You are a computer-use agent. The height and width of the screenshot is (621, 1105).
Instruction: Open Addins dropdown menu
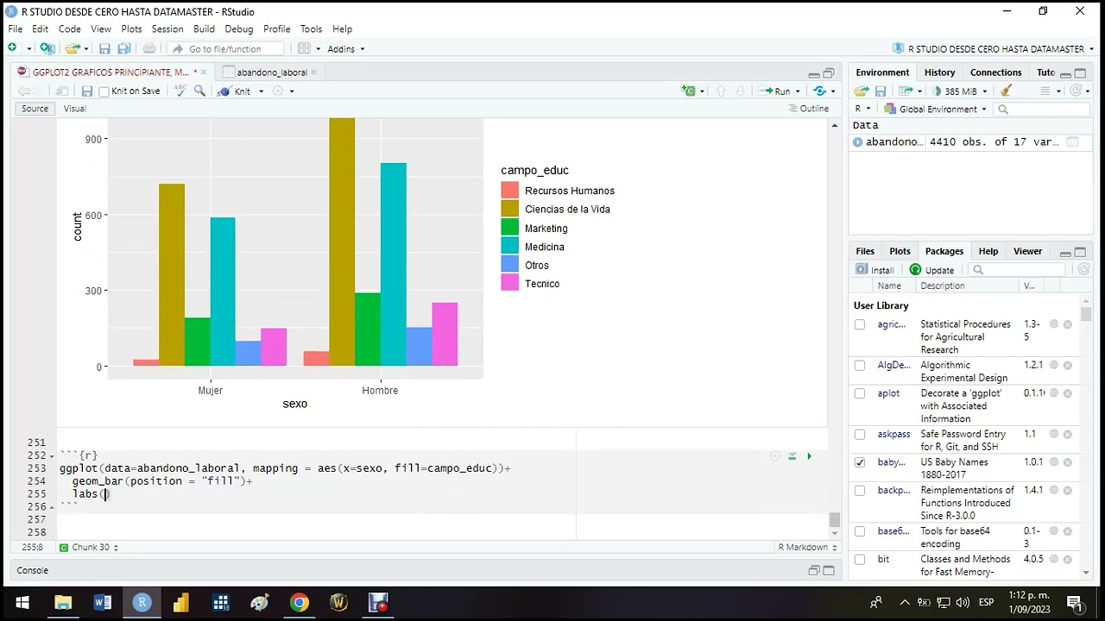[x=345, y=49]
